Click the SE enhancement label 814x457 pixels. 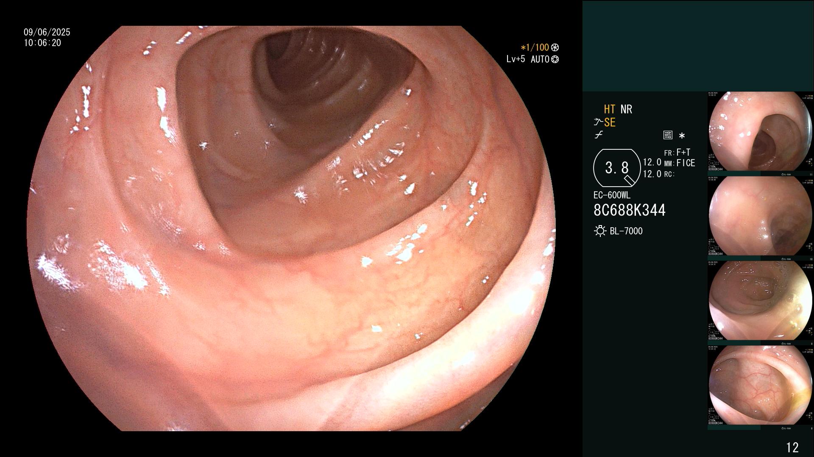tap(610, 123)
